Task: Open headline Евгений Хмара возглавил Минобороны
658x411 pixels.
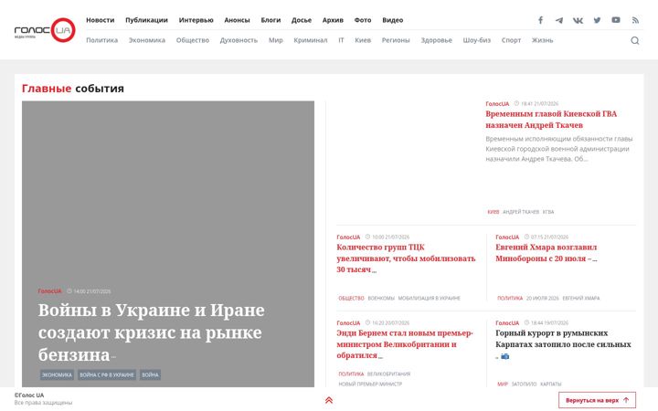Action: click(547, 253)
